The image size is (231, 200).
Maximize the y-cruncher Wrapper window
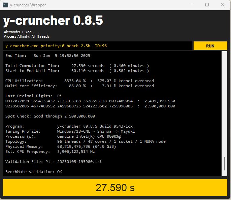click(207, 5)
